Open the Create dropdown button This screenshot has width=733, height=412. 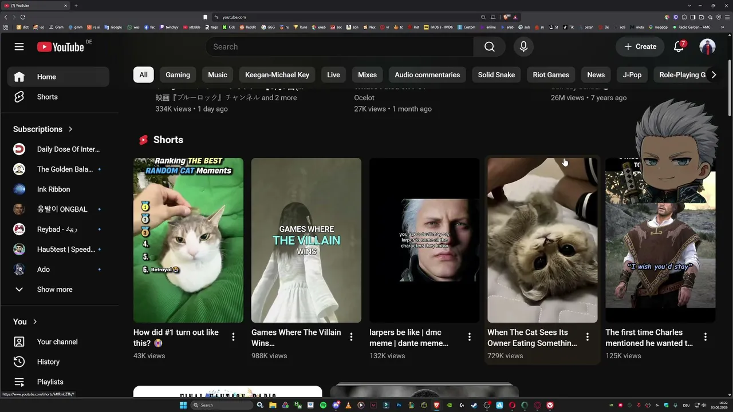[x=640, y=47]
